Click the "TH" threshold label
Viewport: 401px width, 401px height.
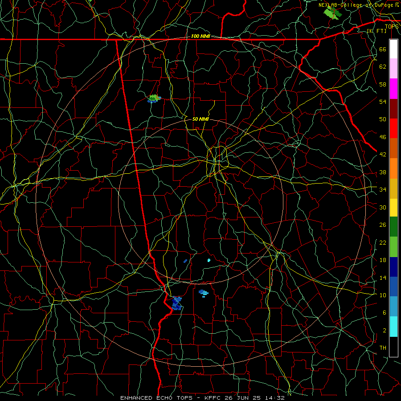[x=383, y=348]
